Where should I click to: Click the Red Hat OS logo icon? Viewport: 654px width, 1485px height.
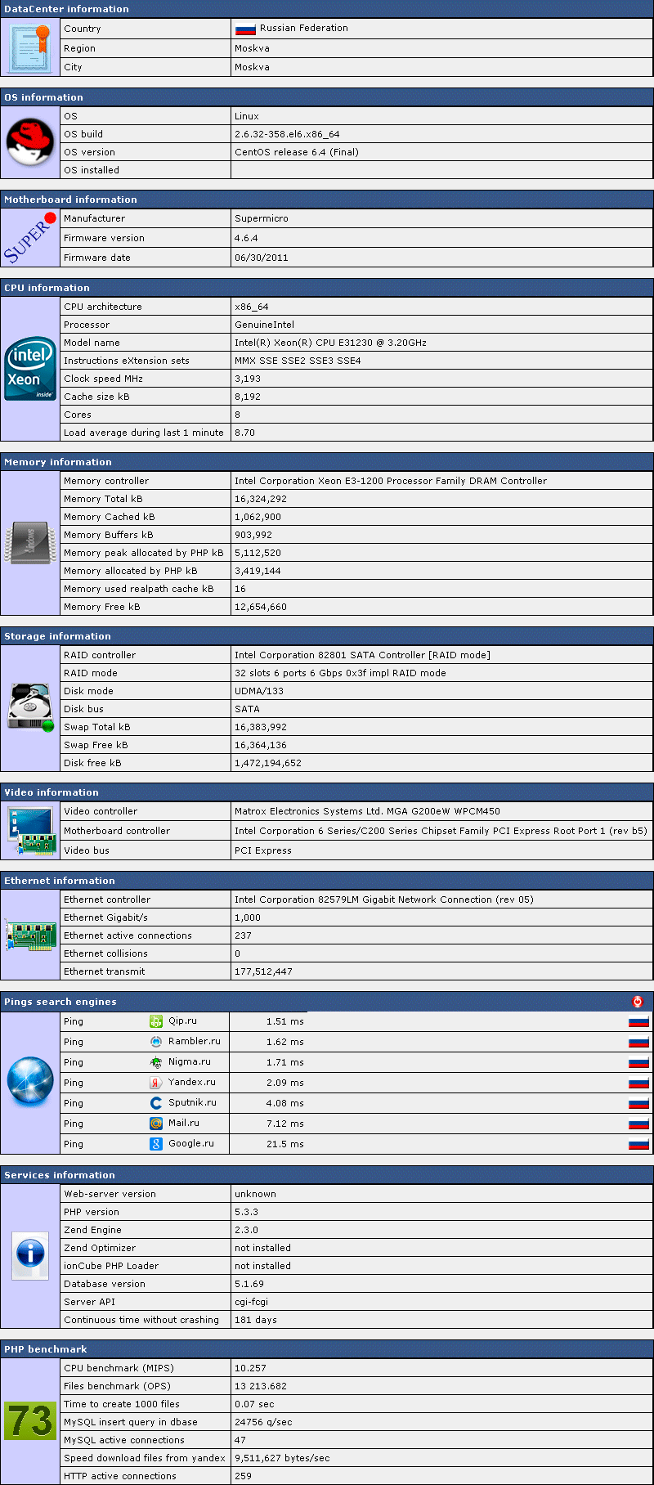(30, 142)
